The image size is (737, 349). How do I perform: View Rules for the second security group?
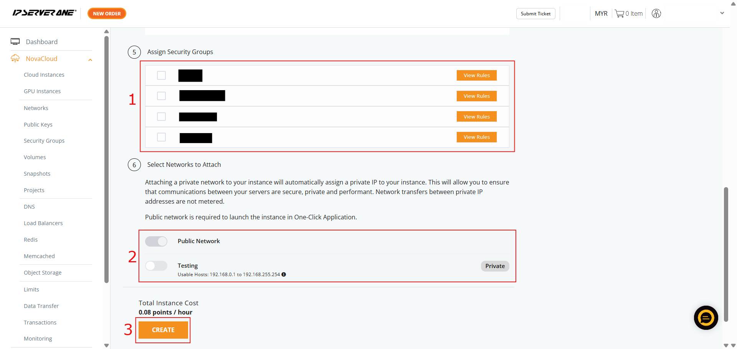pyautogui.click(x=476, y=96)
